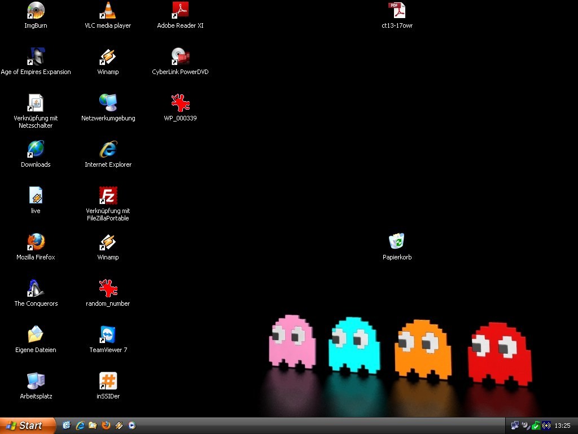
Task: Click the wireless signal tray icon
Action: [x=546, y=426]
